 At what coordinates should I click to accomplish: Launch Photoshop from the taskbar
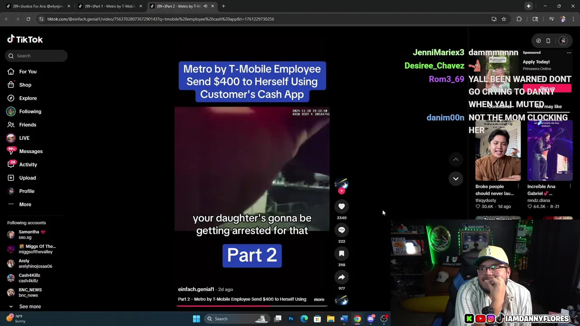tap(291, 319)
